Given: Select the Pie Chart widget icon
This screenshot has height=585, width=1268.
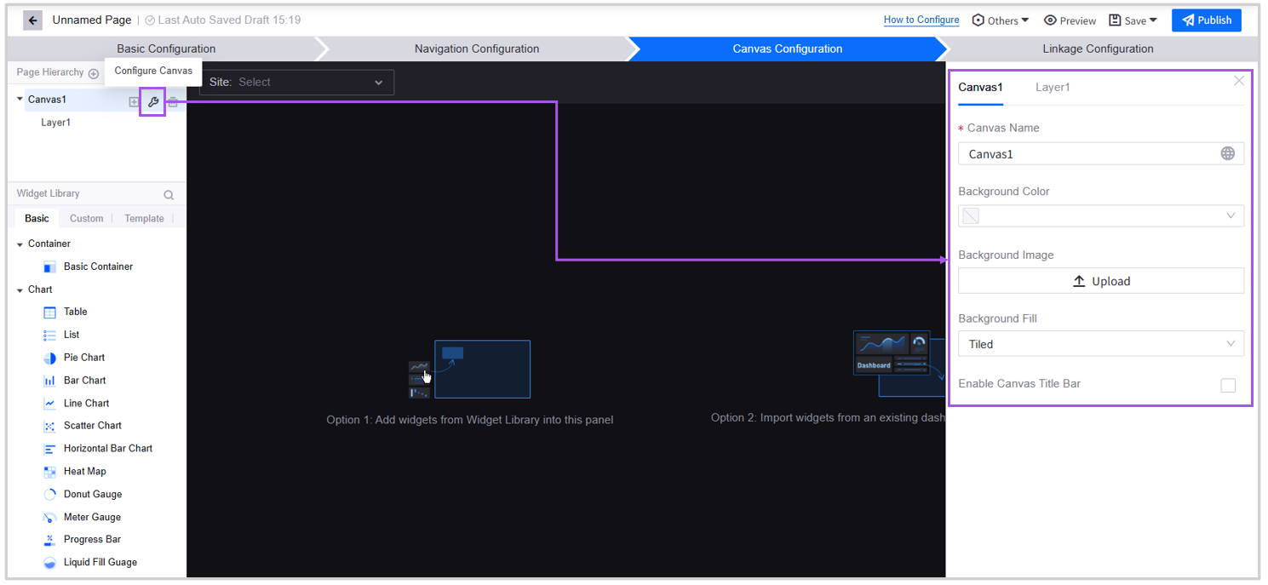Looking at the screenshot, I should tap(49, 358).
